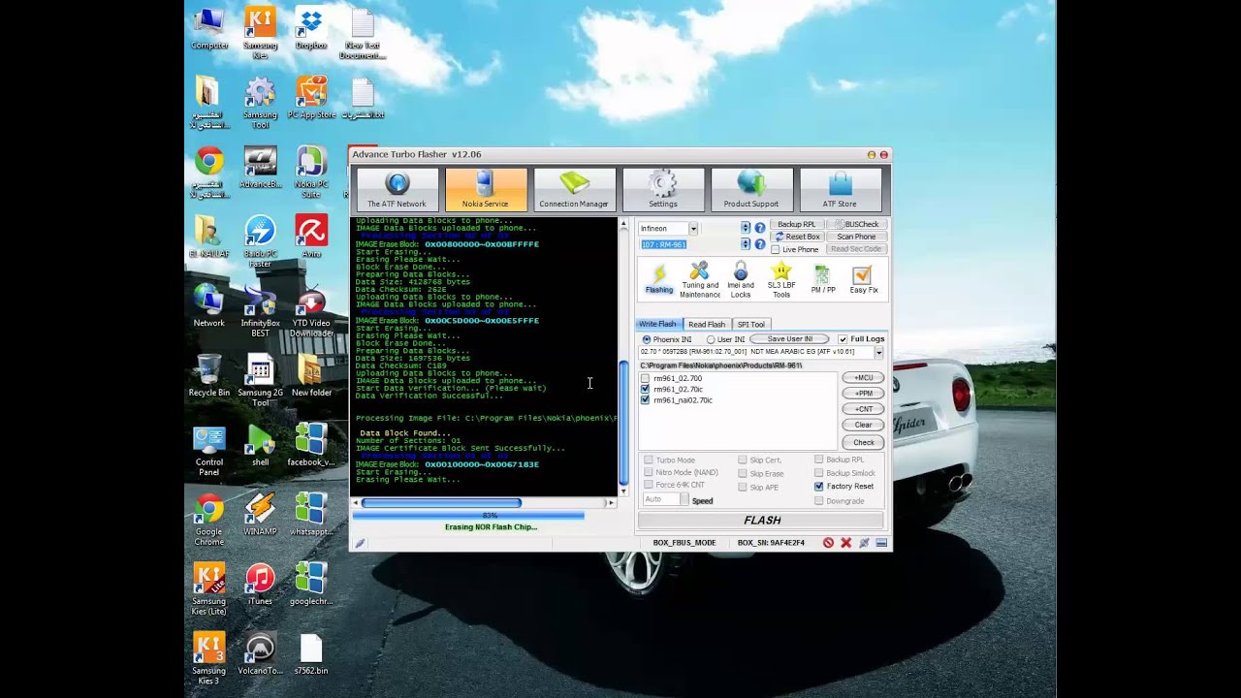Open YTD Video Downloader shortcut
The image size is (1241, 698).
310,311
